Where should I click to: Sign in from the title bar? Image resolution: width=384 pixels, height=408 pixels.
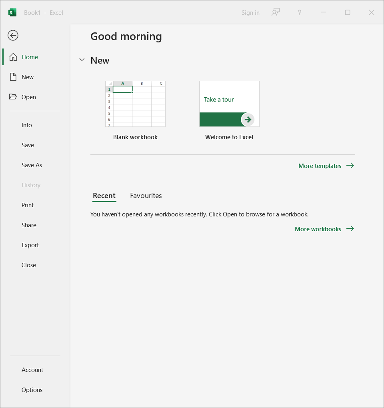(250, 12)
